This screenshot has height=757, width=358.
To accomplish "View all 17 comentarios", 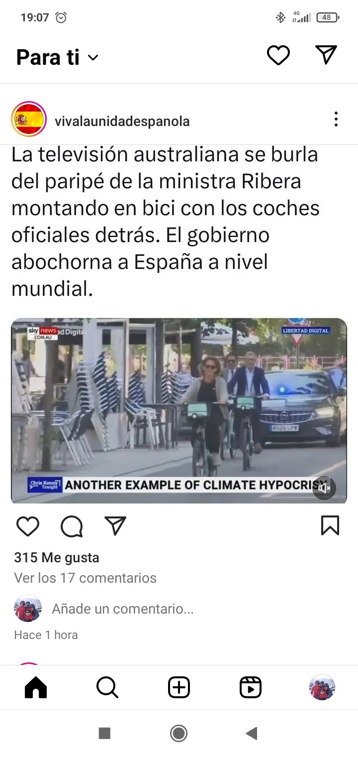I will pos(86,578).
